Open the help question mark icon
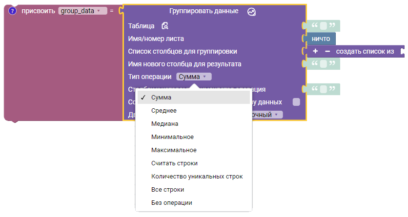The image size is (408, 217). click(x=12, y=11)
